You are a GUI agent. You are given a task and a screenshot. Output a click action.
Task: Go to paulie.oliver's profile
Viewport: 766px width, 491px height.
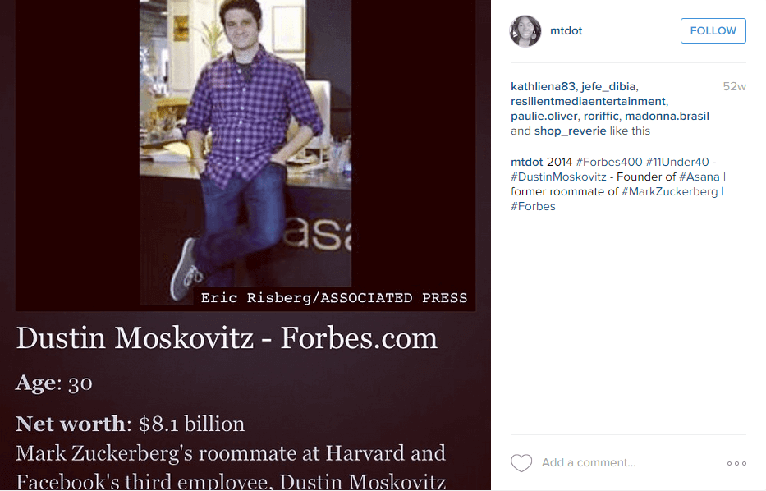[x=544, y=116]
